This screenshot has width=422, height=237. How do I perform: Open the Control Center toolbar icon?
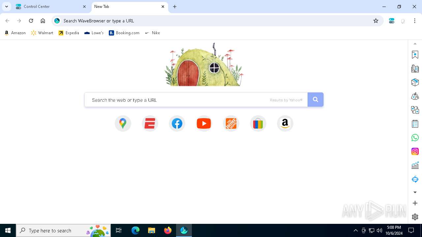pos(392,21)
